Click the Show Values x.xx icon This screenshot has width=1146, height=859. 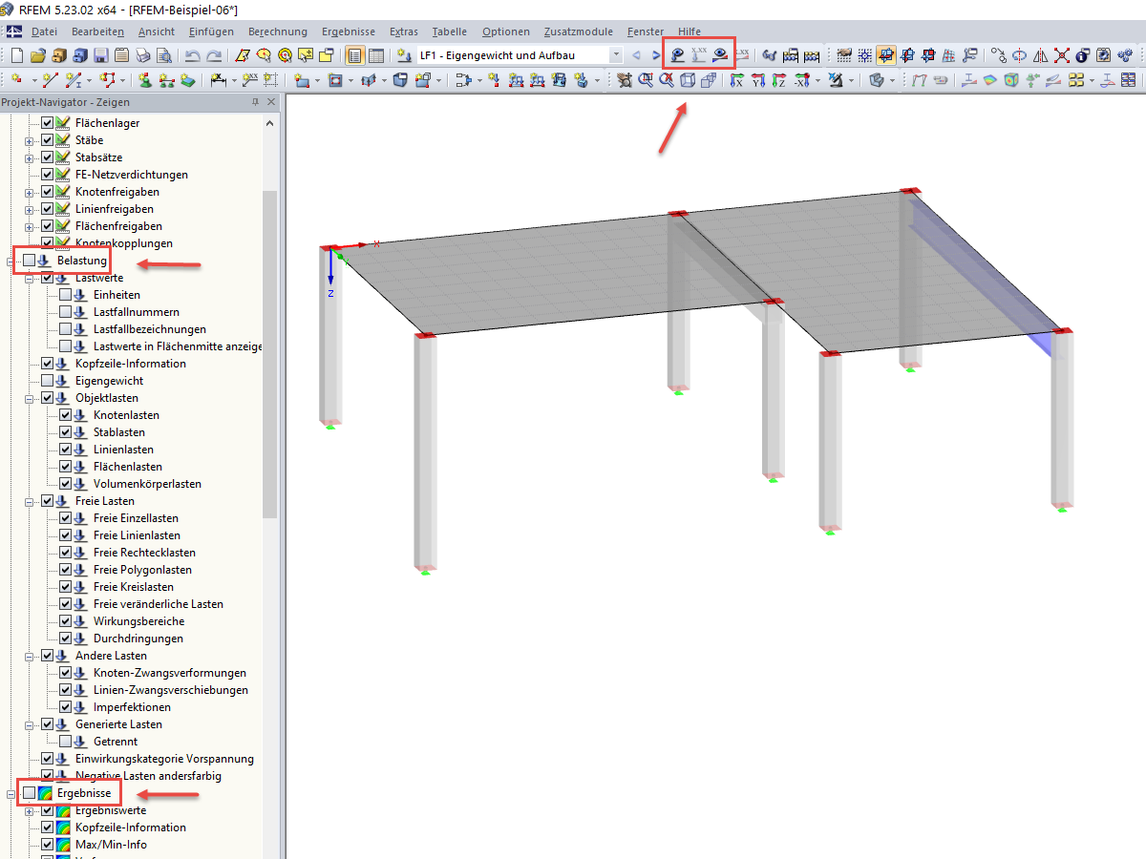pos(699,55)
